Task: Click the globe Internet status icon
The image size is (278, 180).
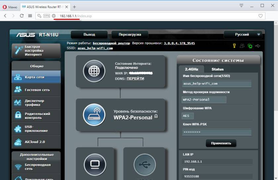Action: tap(94, 71)
